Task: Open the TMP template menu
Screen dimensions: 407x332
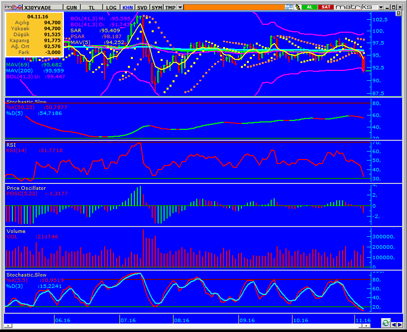Action: pos(170,7)
